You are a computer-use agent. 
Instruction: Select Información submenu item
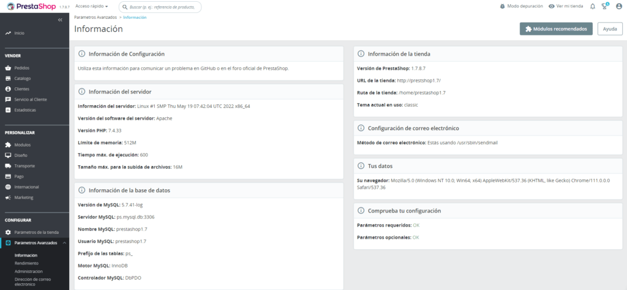point(26,255)
